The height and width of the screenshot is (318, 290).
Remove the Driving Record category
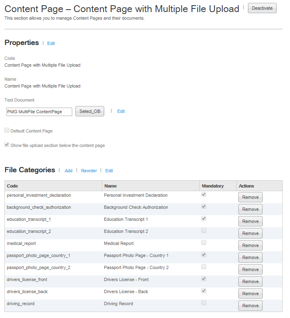point(250,306)
